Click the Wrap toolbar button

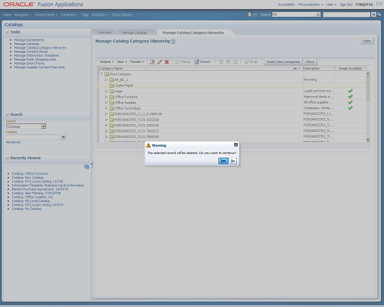coord(251,62)
